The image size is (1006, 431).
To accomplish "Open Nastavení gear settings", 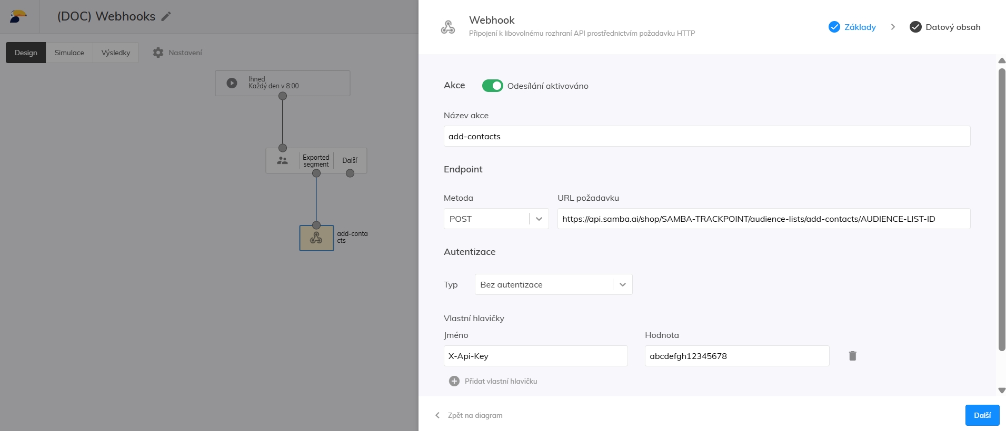I will pyautogui.click(x=158, y=53).
